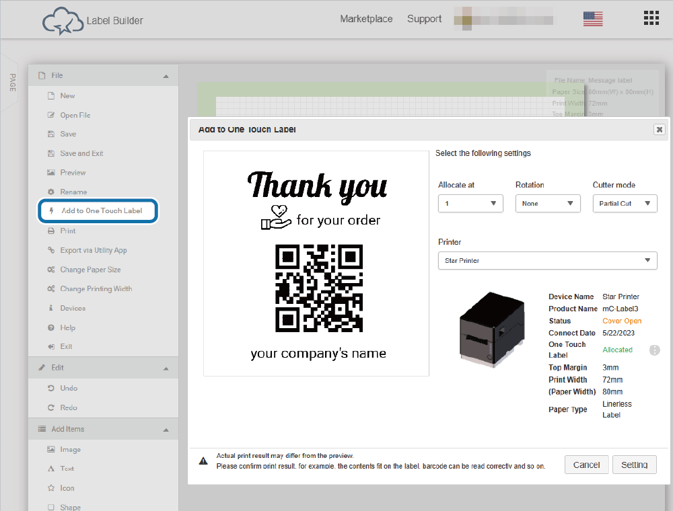Click the Preview image icon

pos(51,172)
